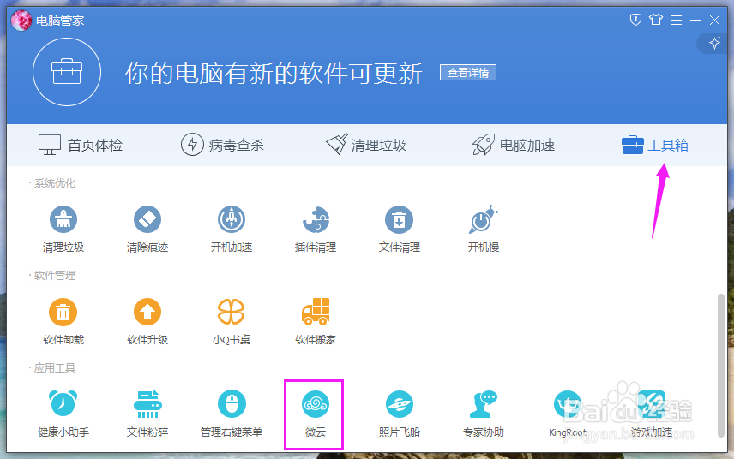Launch the 微云 tool

tap(316, 414)
